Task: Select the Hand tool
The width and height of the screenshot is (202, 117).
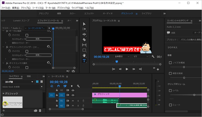Action: [x=84, y=55]
